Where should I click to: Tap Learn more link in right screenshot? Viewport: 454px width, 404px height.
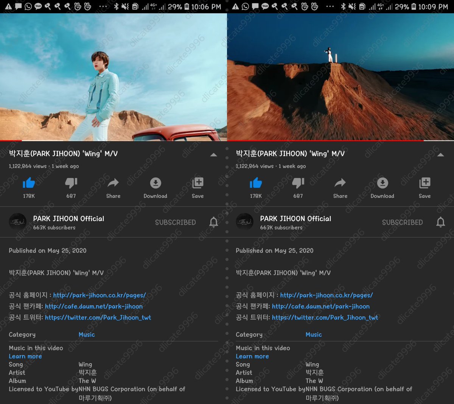pos(252,356)
